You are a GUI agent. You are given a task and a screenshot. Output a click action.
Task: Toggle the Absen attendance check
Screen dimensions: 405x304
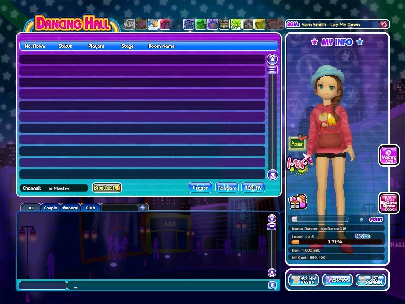[298, 143]
